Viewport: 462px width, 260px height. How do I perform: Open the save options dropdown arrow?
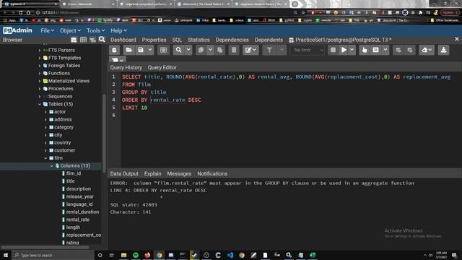coord(150,50)
